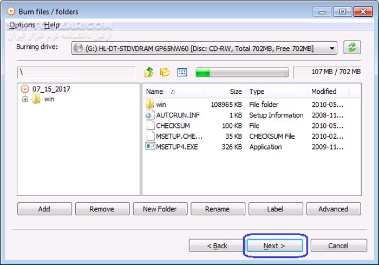Go up one folder level icon
Image resolution: width=379 pixels, height=265 pixels.
point(149,72)
